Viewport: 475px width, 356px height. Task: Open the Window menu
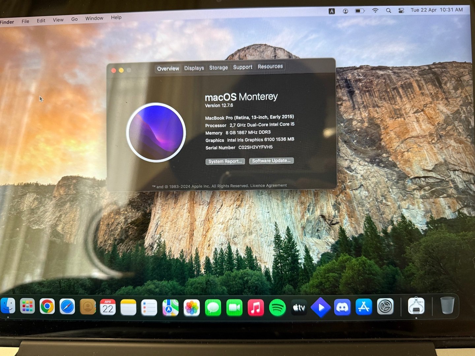pyautogui.click(x=94, y=18)
